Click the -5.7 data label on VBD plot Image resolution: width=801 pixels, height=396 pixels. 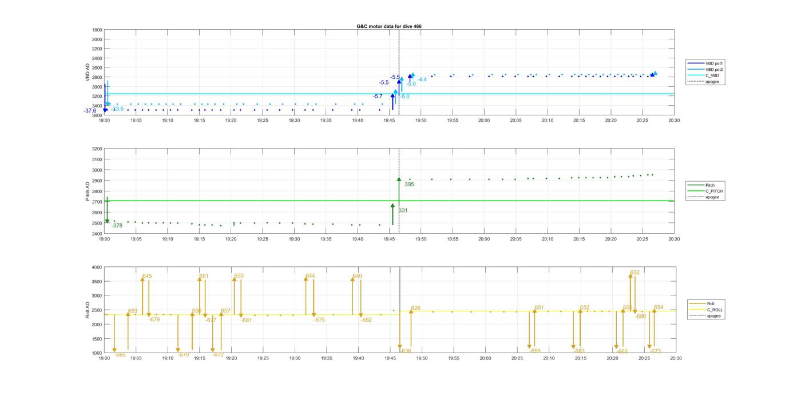[378, 97]
